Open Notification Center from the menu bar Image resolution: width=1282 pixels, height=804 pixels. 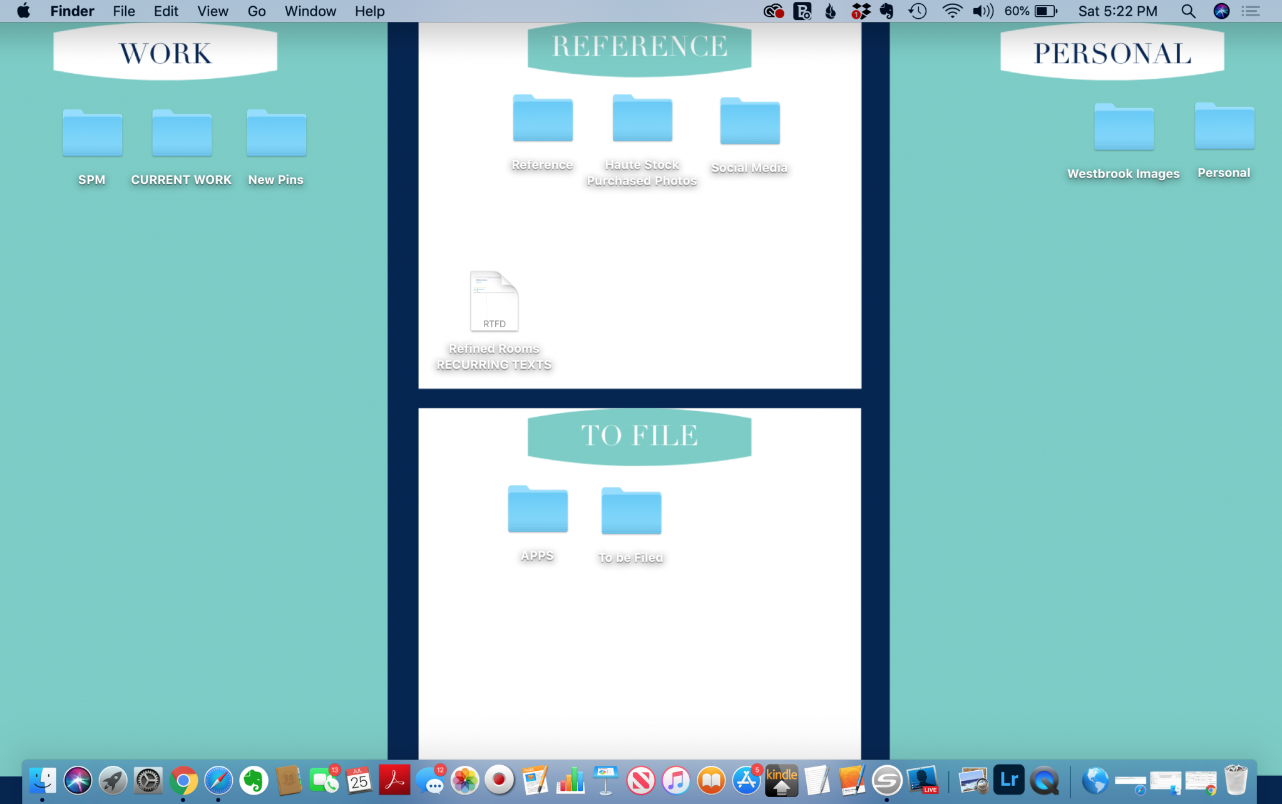pyautogui.click(x=1251, y=11)
